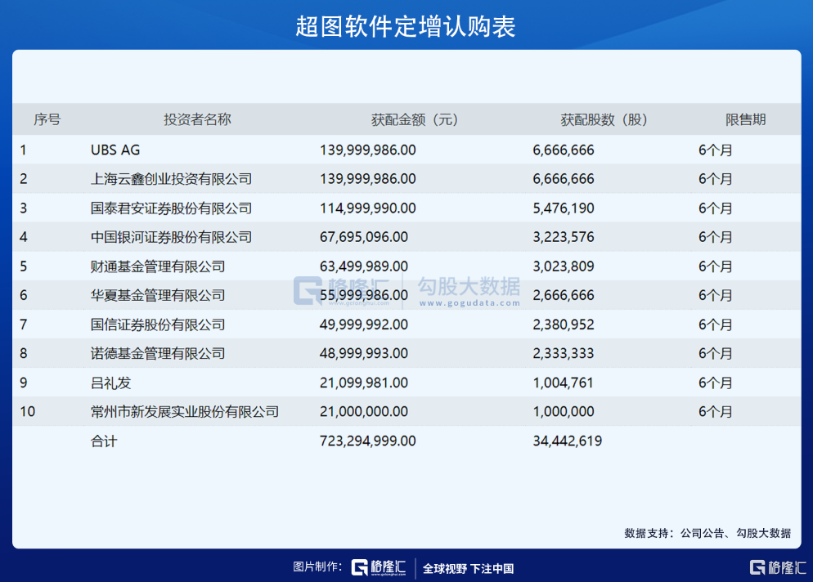
Task: Click the share count 5,476,190
Action: [x=564, y=208]
